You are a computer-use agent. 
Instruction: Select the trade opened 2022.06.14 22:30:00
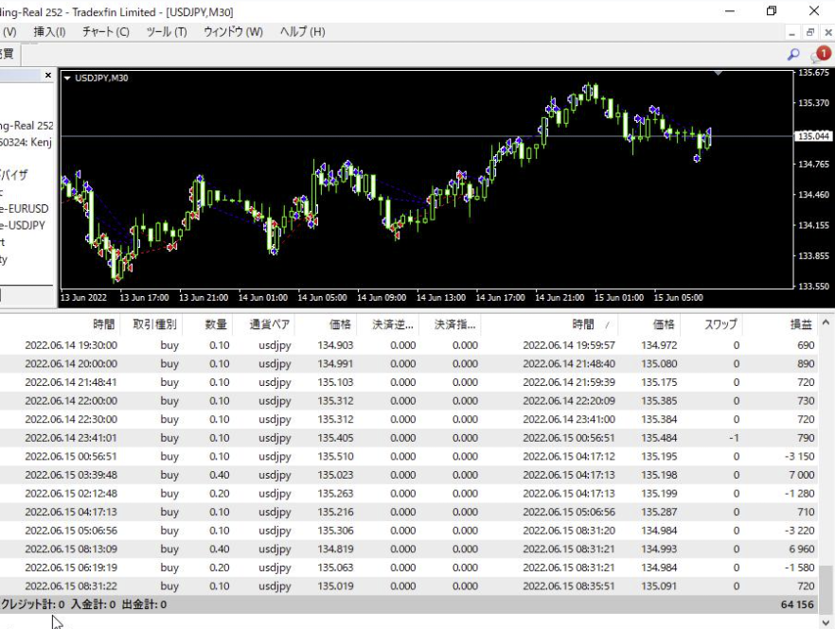409,419
